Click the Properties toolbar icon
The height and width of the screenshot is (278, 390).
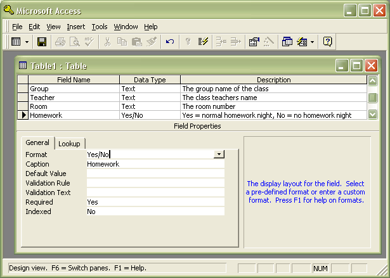point(254,42)
